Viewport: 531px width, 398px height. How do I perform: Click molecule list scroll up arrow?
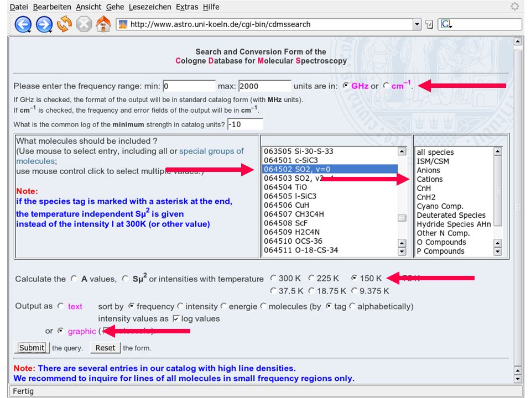tap(402, 151)
